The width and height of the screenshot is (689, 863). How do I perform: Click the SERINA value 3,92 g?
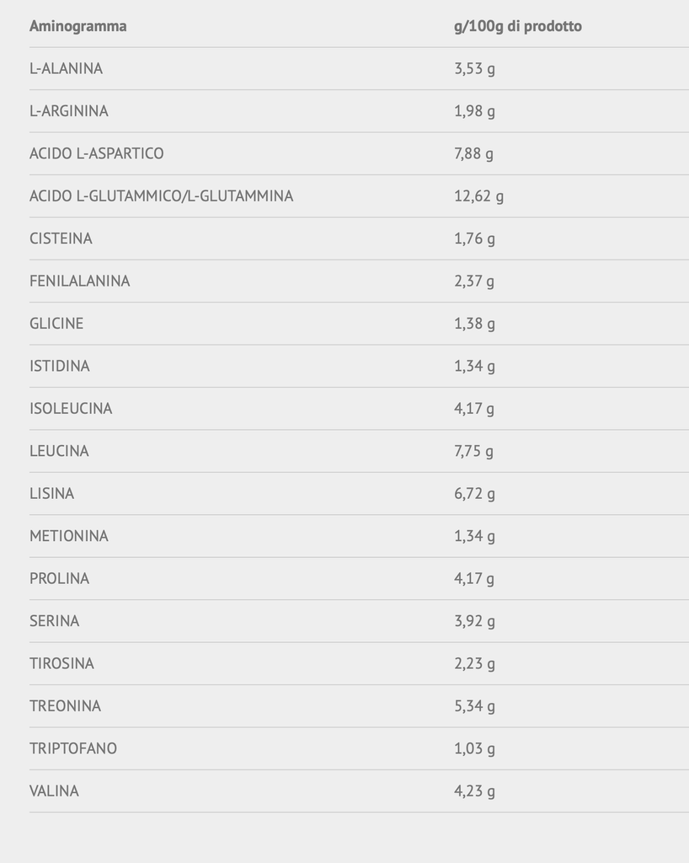[x=474, y=621]
